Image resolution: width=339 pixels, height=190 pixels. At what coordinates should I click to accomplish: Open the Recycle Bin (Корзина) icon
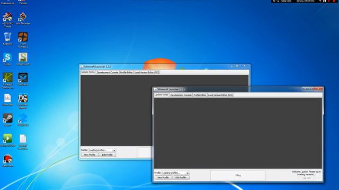[x=7, y=39]
